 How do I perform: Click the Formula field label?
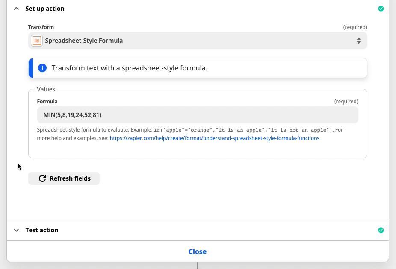pos(47,101)
